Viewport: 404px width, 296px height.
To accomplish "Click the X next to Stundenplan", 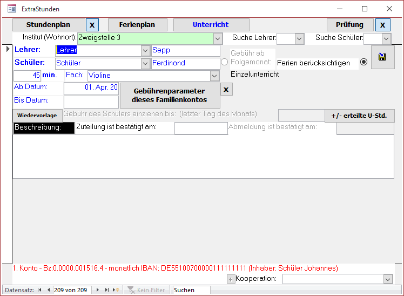I will click(x=93, y=25).
